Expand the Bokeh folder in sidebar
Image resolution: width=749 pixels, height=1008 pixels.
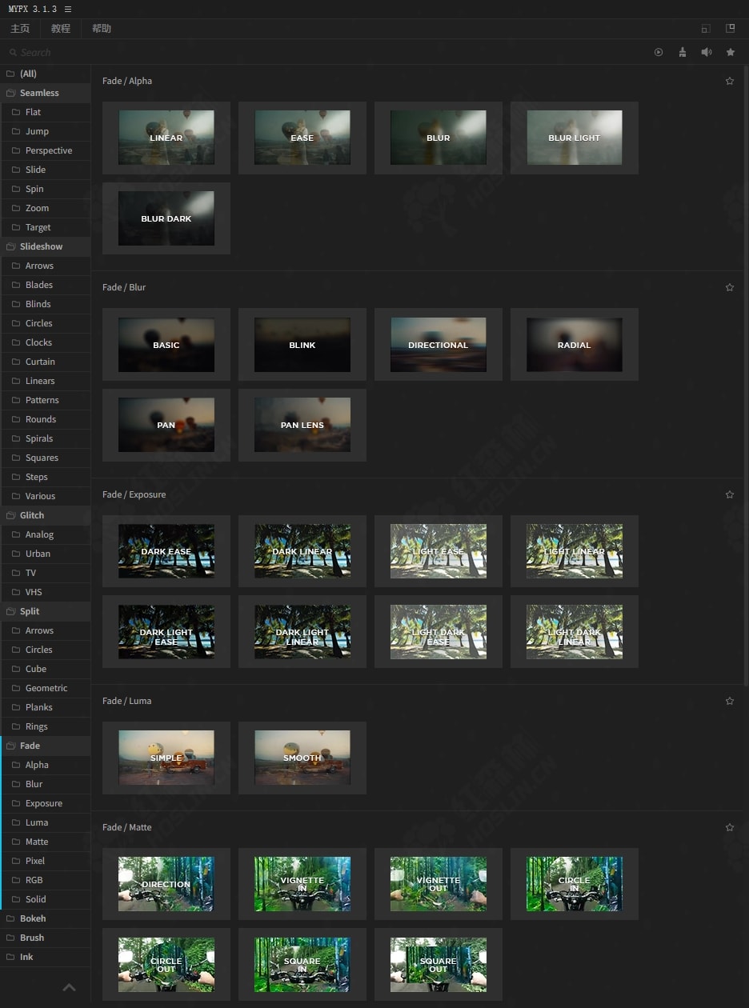click(33, 918)
